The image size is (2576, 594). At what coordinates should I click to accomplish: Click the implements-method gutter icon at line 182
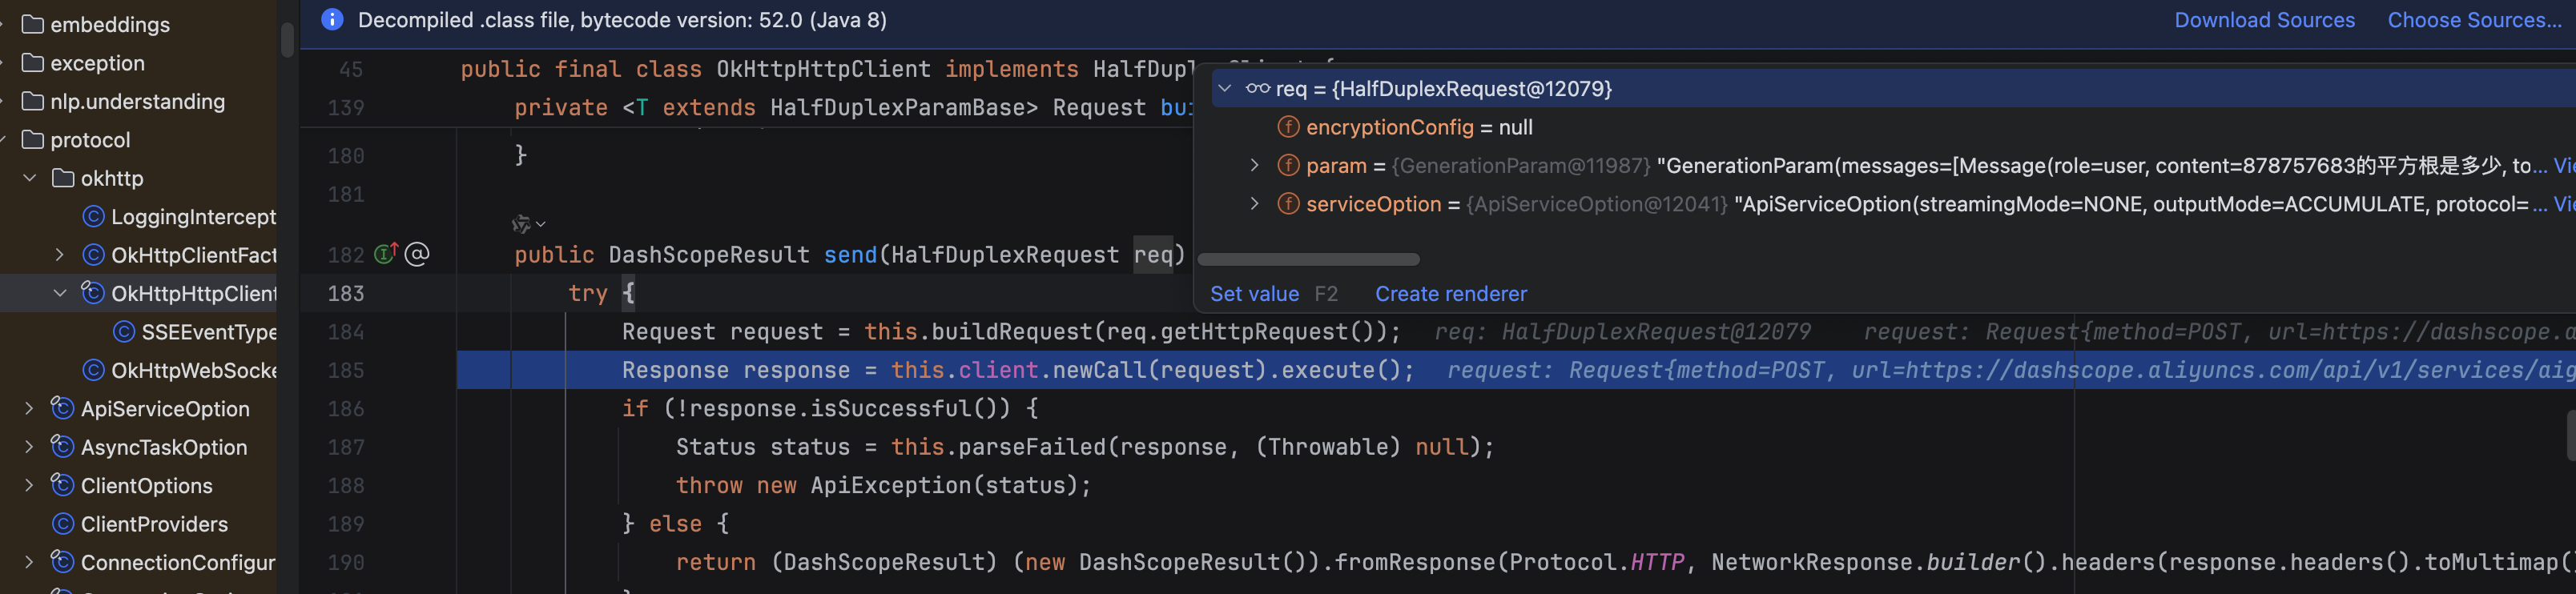pos(386,255)
